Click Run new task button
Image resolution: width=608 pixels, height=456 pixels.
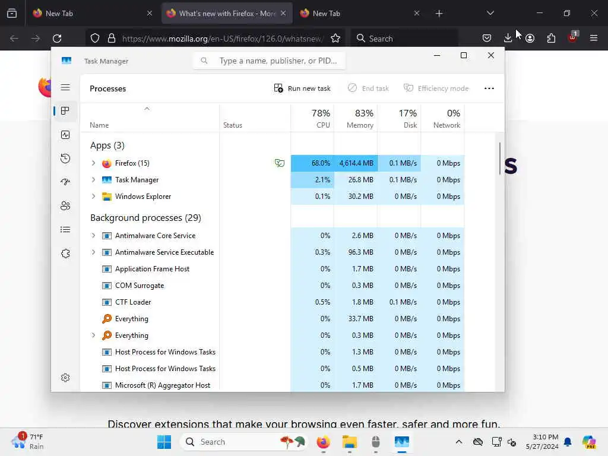(x=302, y=88)
